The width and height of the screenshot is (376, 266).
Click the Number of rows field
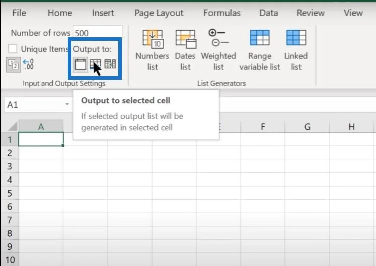98,33
